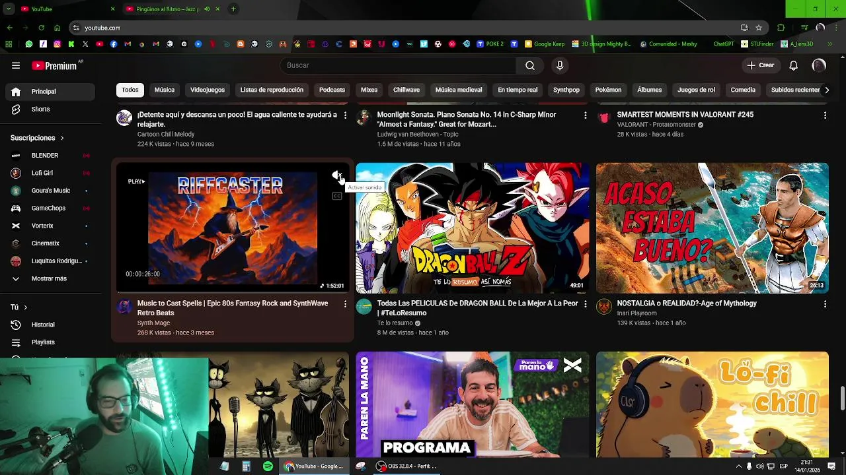Open Spotify from the taskbar
This screenshot has width=846, height=475.
[x=268, y=466]
